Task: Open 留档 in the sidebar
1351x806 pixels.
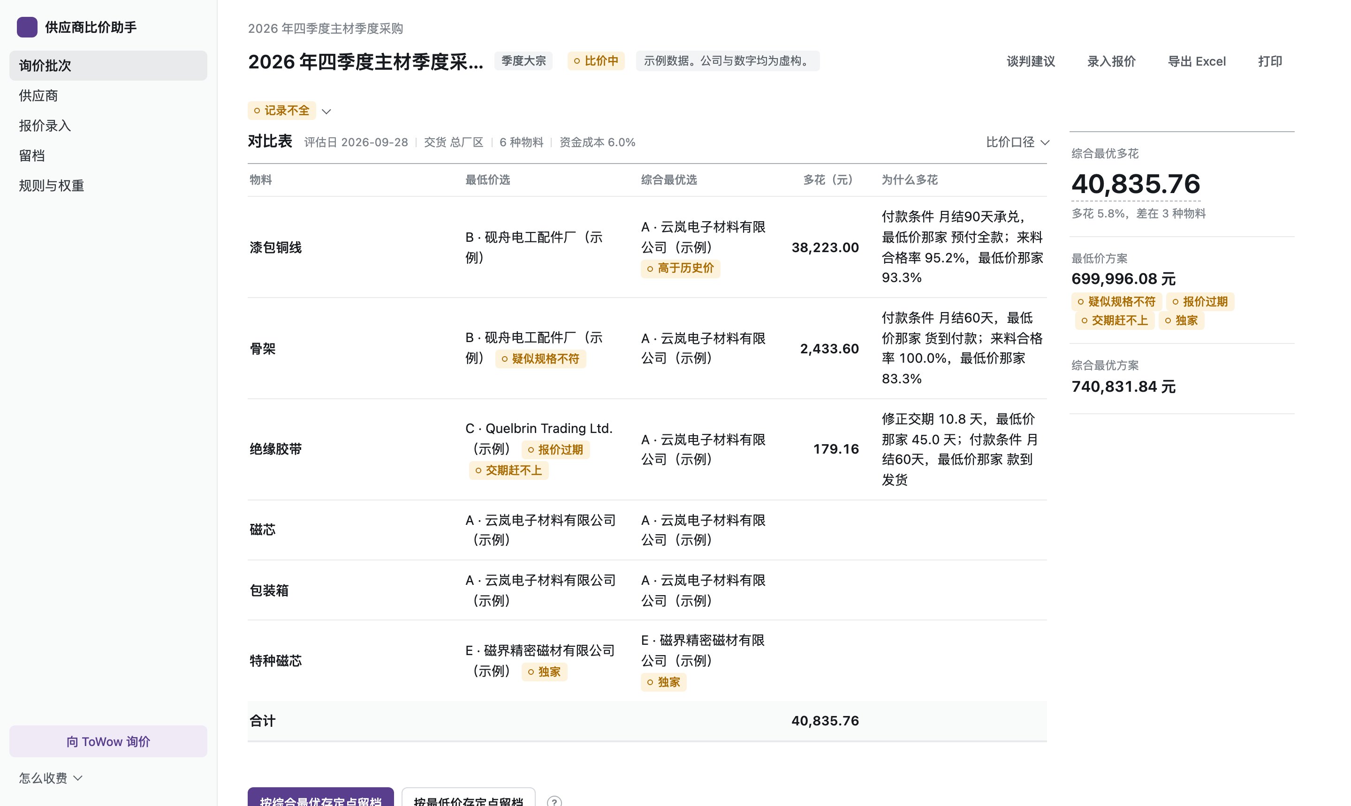Action: pos(108,156)
